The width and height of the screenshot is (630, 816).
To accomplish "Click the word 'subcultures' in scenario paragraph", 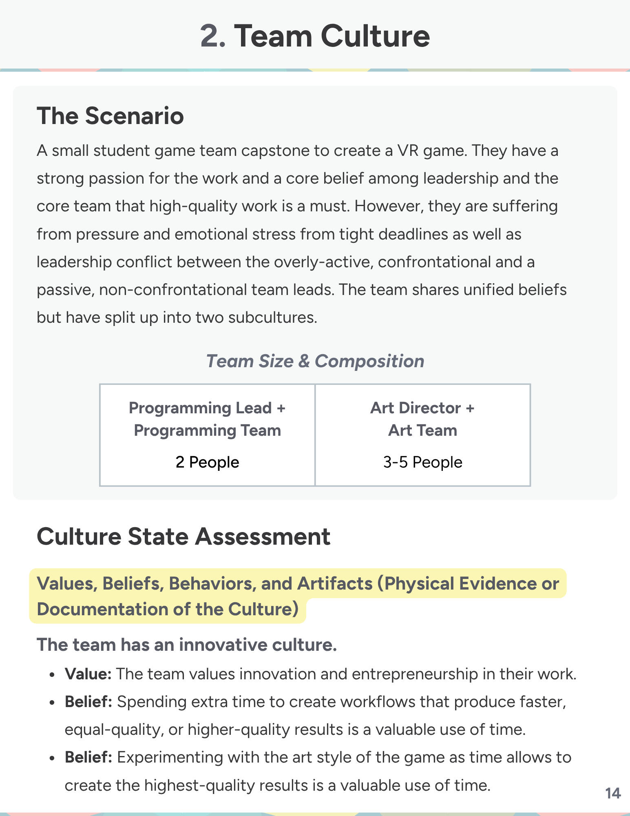I will coord(272,317).
